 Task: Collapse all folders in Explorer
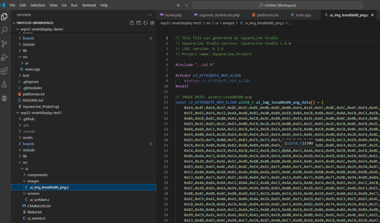tap(152, 23)
